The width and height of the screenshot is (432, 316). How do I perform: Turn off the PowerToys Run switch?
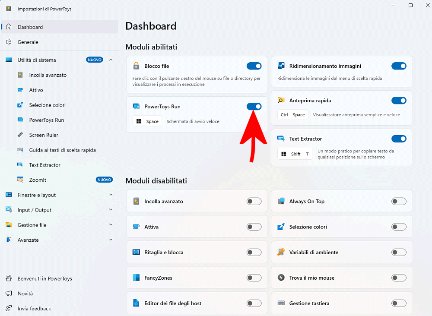[x=254, y=107]
